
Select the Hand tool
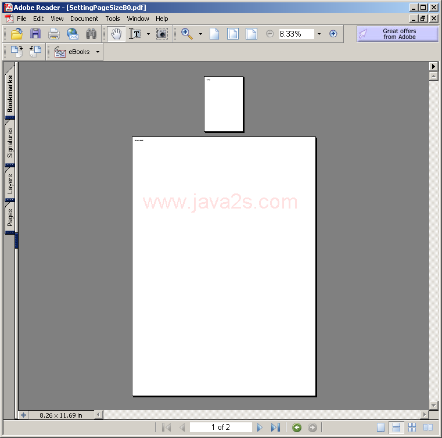pyautogui.click(x=116, y=34)
